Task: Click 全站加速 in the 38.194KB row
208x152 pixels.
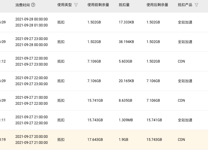Action: coord(185,42)
